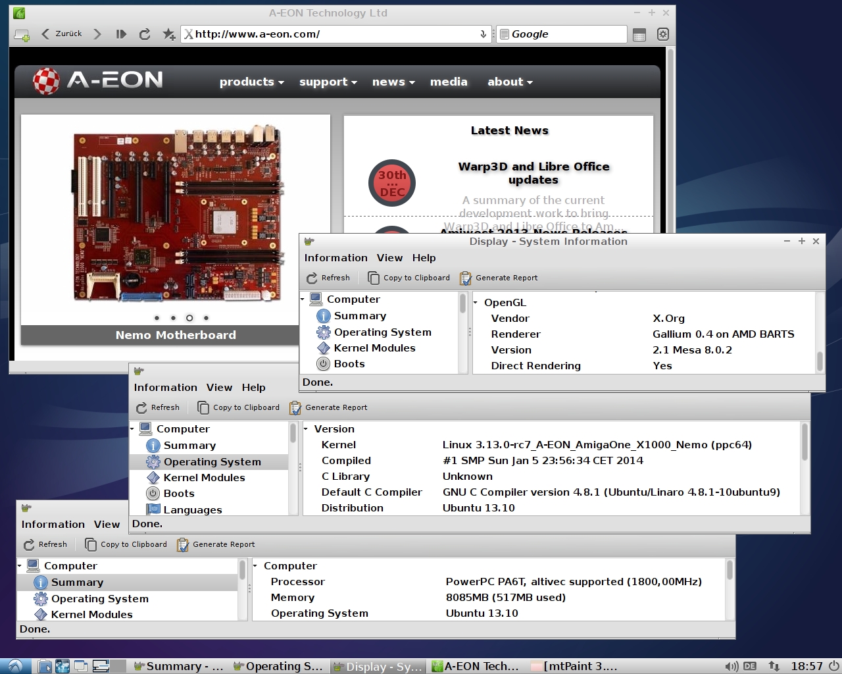The image size is (842, 674).
Task: Click Refresh in the Operating System window
Action: tap(158, 407)
